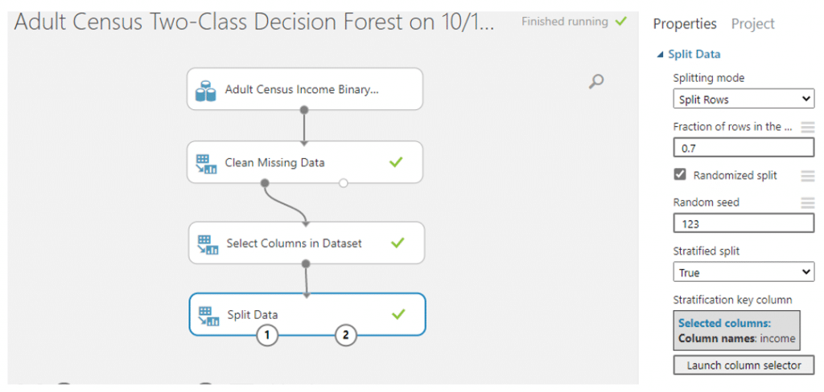Click the Random seed input field
The image size is (824, 392).
(744, 223)
